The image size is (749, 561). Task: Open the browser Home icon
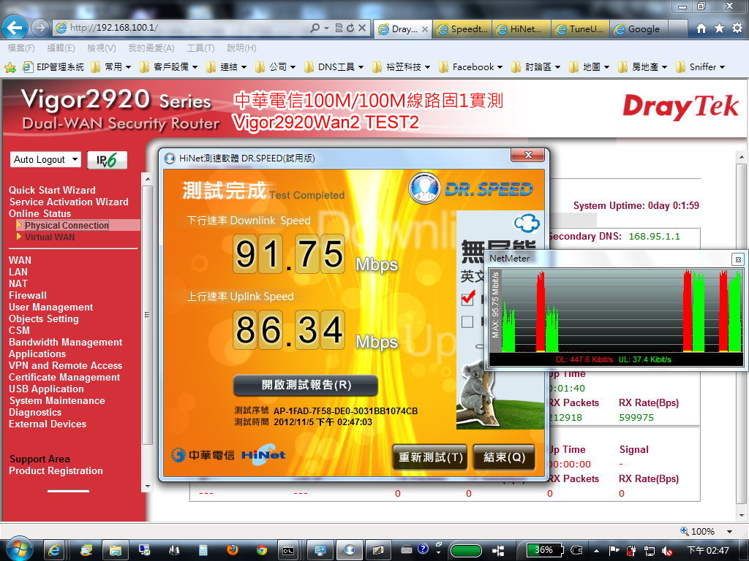[x=701, y=28]
